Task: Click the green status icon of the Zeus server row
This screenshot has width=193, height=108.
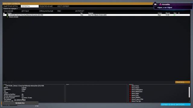Action: (7, 15)
